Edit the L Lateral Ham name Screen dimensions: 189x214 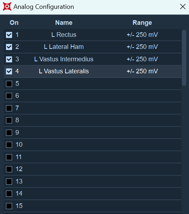64,47
